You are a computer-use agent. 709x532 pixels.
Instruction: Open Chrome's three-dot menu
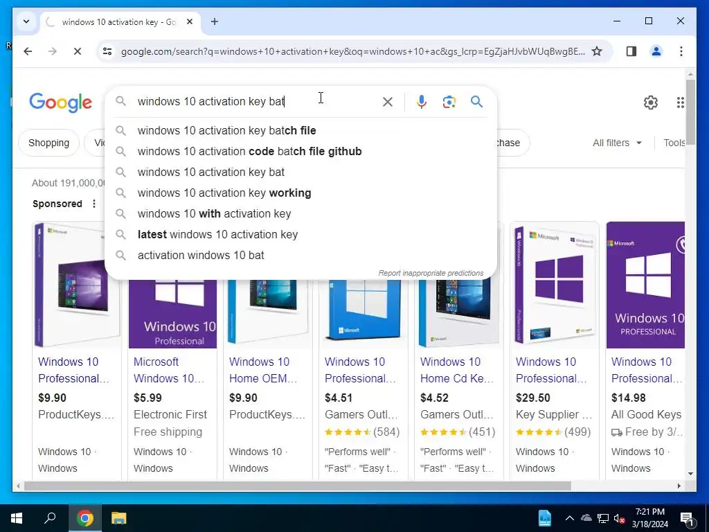[x=681, y=51]
